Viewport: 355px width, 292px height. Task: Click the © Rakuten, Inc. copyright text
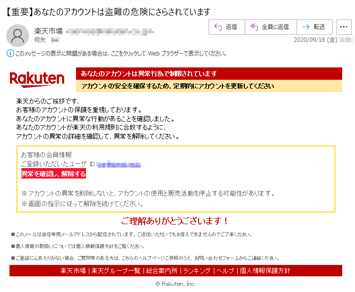(x=176, y=284)
